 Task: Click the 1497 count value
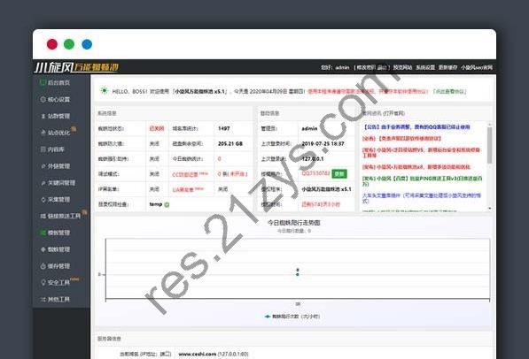coord(224,128)
